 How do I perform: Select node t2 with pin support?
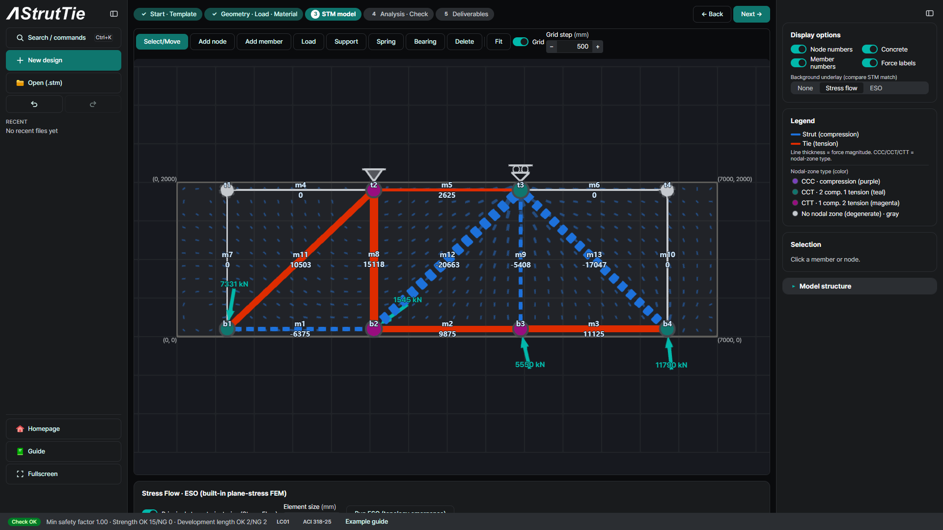(x=374, y=190)
